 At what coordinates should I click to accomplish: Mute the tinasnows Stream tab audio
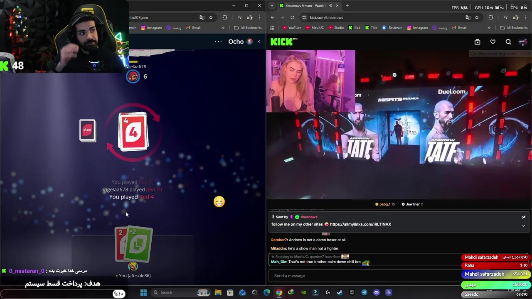click(x=331, y=5)
